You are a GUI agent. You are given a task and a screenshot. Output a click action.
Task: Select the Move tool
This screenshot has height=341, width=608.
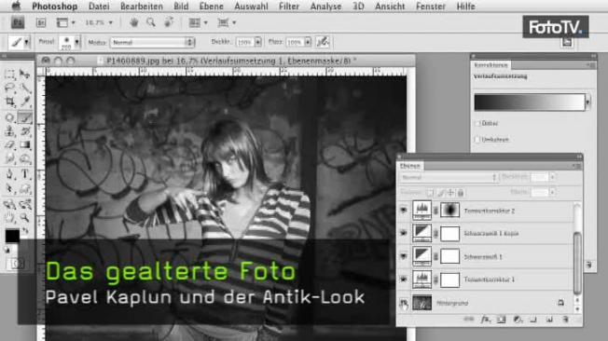coord(25,74)
